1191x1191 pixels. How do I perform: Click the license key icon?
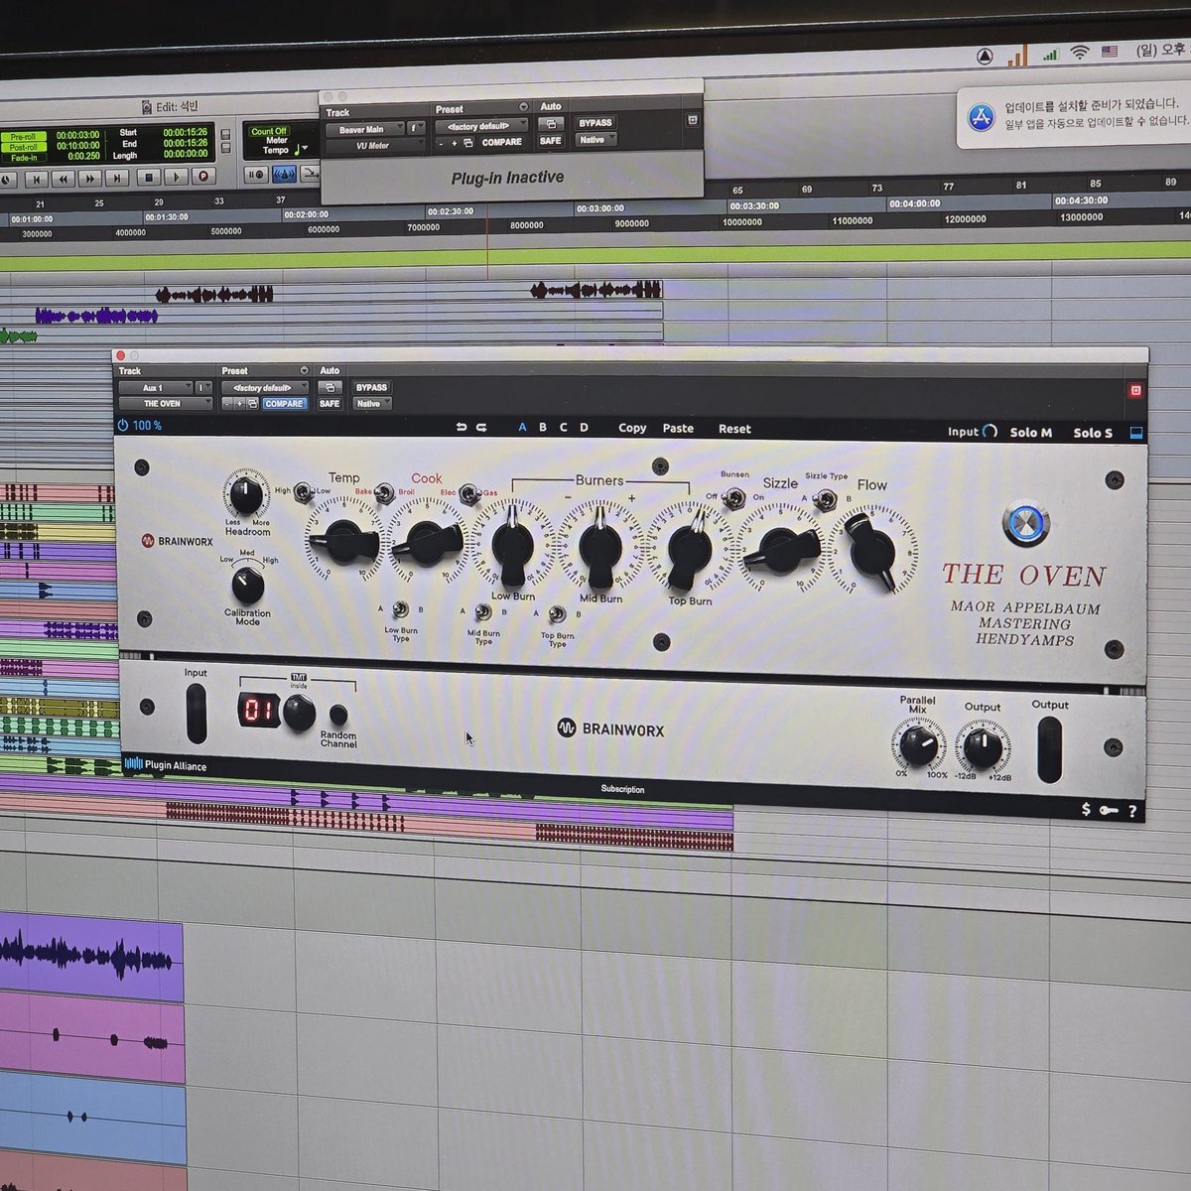[x=1109, y=811]
